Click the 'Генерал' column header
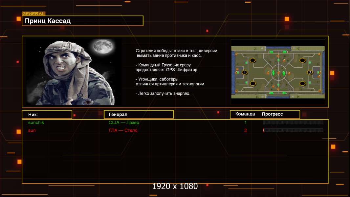 click(139, 115)
